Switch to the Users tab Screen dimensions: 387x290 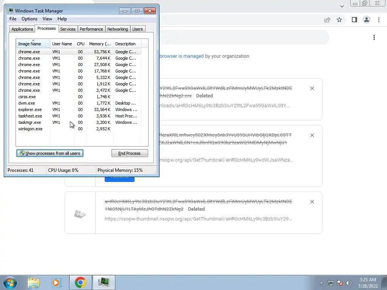(138, 29)
